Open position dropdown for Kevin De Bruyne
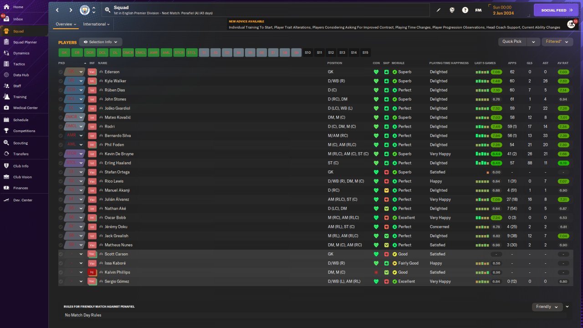The width and height of the screenshot is (583, 328). coord(81,154)
